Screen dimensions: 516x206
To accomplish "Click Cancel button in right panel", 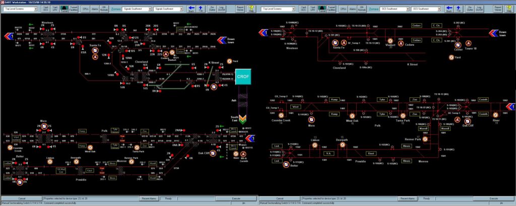I will tap(280, 199).
